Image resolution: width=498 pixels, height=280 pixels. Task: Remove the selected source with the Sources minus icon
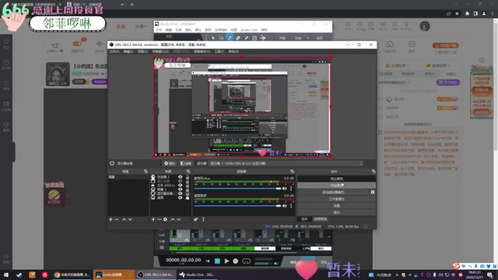point(159,220)
